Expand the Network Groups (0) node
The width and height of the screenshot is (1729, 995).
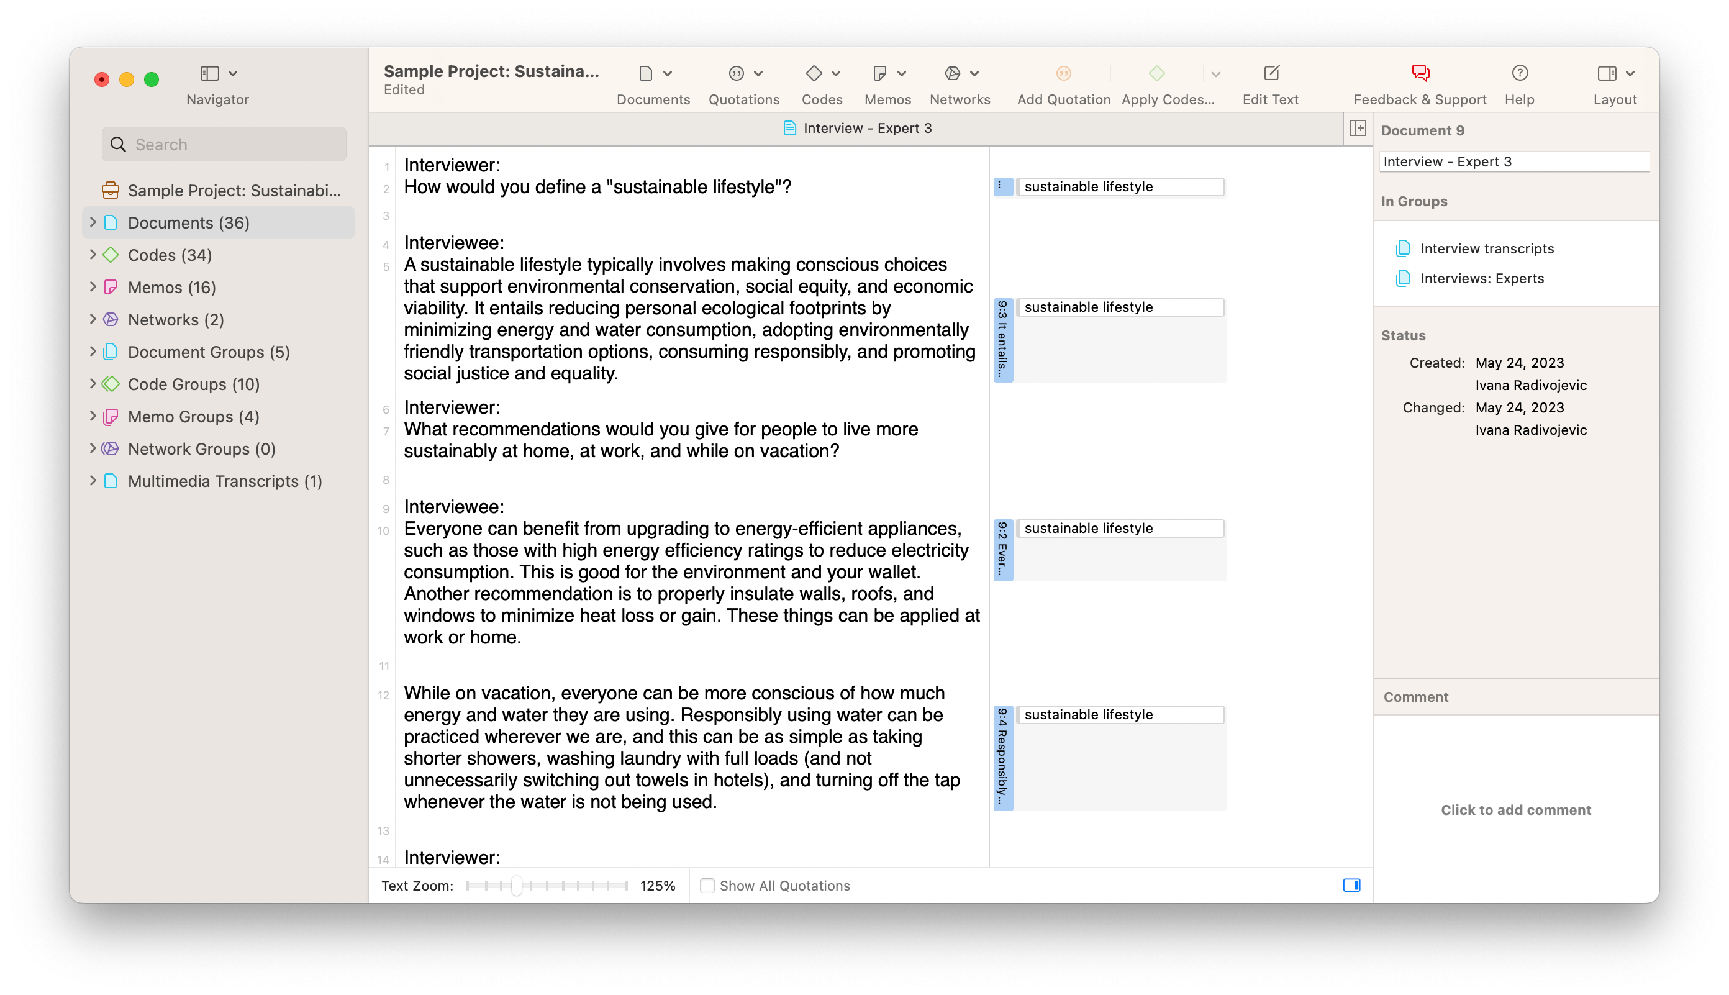[x=93, y=448]
